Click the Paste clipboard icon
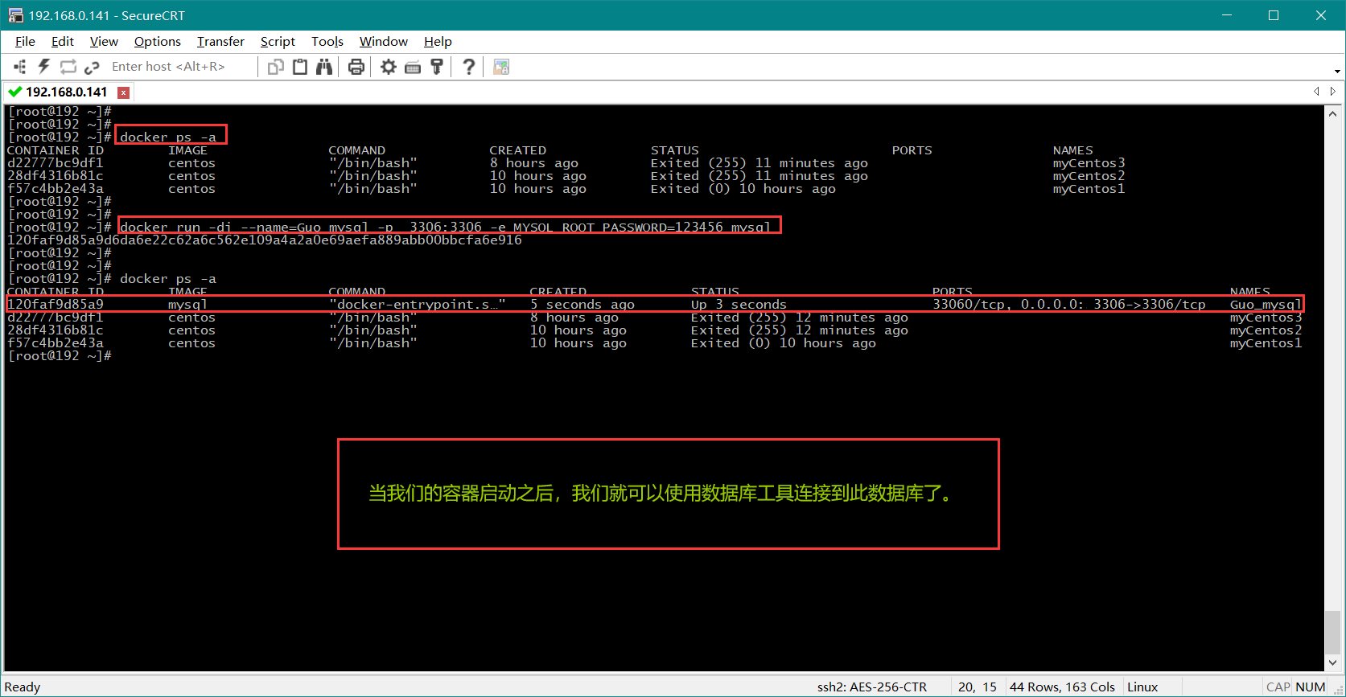 (x=300, y=67)
